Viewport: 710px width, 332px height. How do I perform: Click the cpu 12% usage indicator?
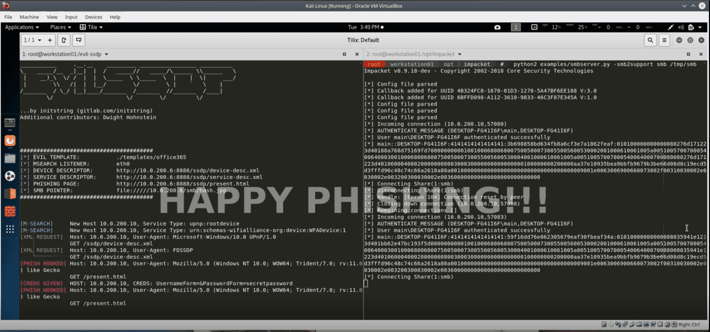point(552,27)
